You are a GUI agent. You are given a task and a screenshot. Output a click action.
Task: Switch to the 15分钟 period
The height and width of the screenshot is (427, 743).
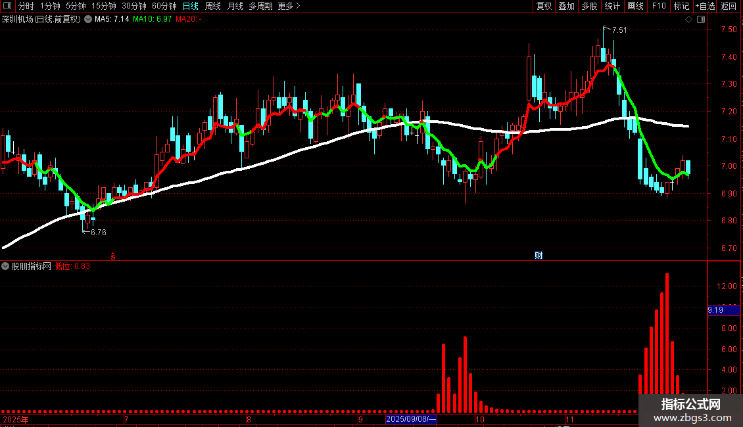click(x=104, y=6)
